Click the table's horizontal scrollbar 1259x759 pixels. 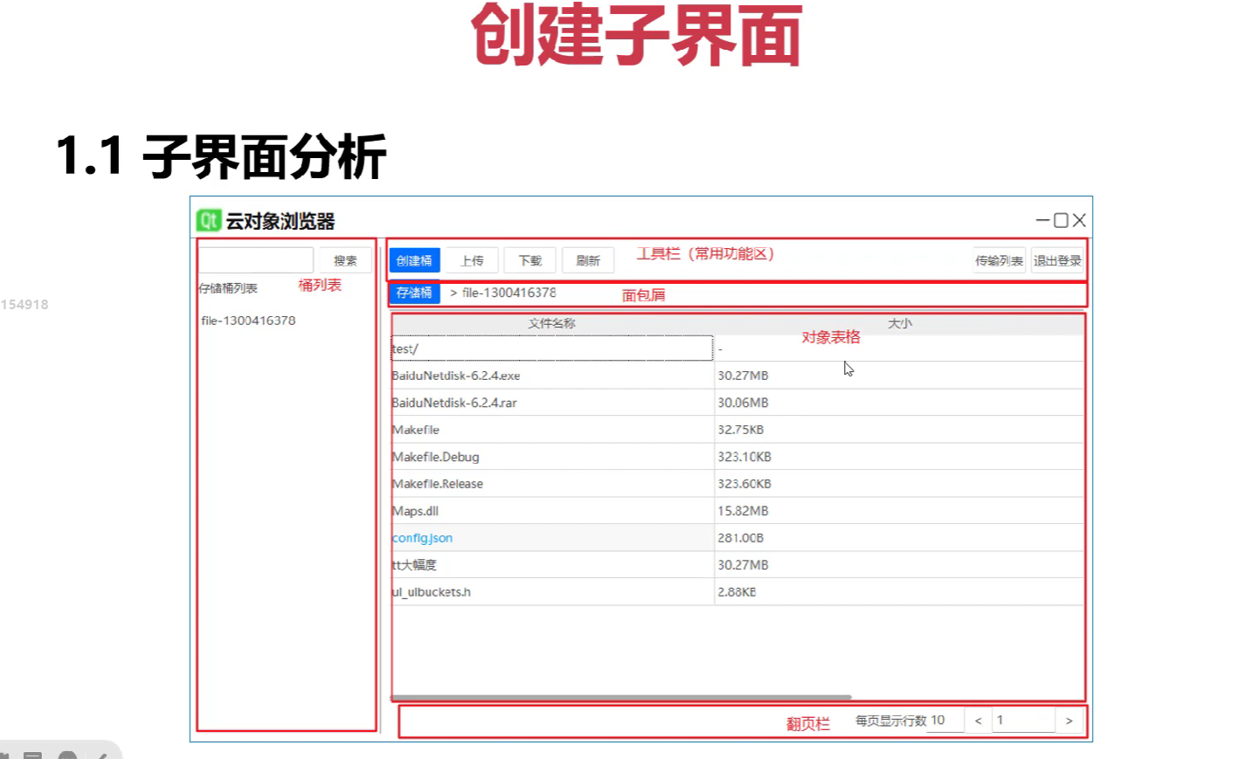click(621, 697)
